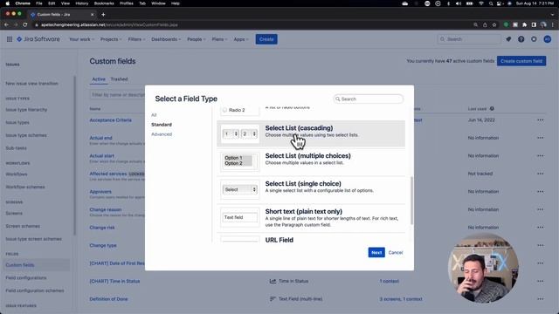
Task: Select the Select List (multiple choices) field type
Action: click(x=311, y=161)
